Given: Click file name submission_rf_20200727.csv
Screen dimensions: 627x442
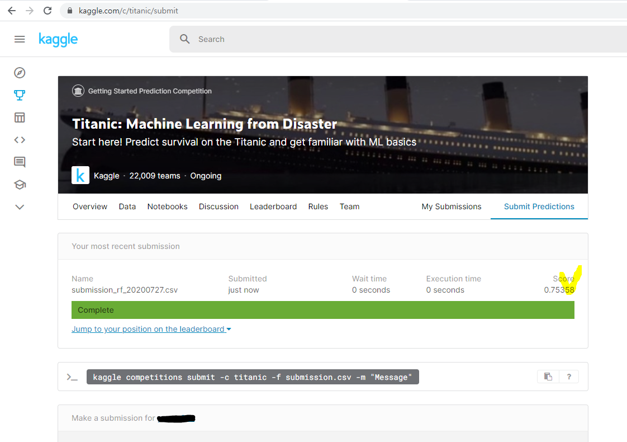Looking at the screenshot, I should (x=125, y=290).
